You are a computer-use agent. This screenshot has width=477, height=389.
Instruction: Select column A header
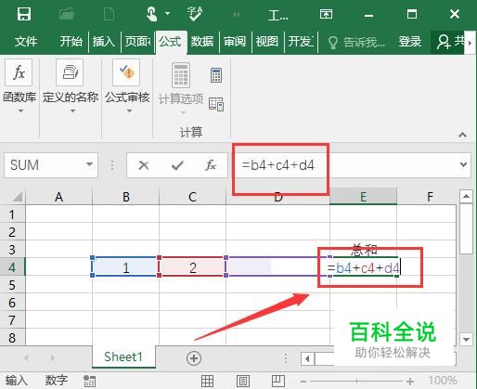click(x=58, y=197)
